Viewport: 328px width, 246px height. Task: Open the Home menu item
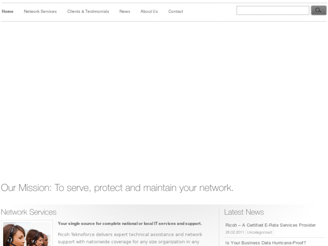pyautogui.click(x=8, y=12)
